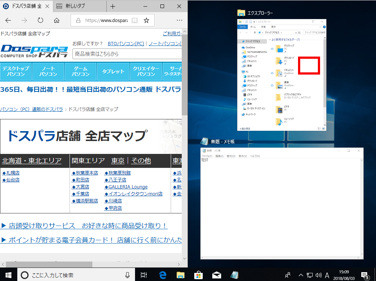Open タブレット category
Screen dimensions: 376x281
pyautogui.click(x=113, y=71)
